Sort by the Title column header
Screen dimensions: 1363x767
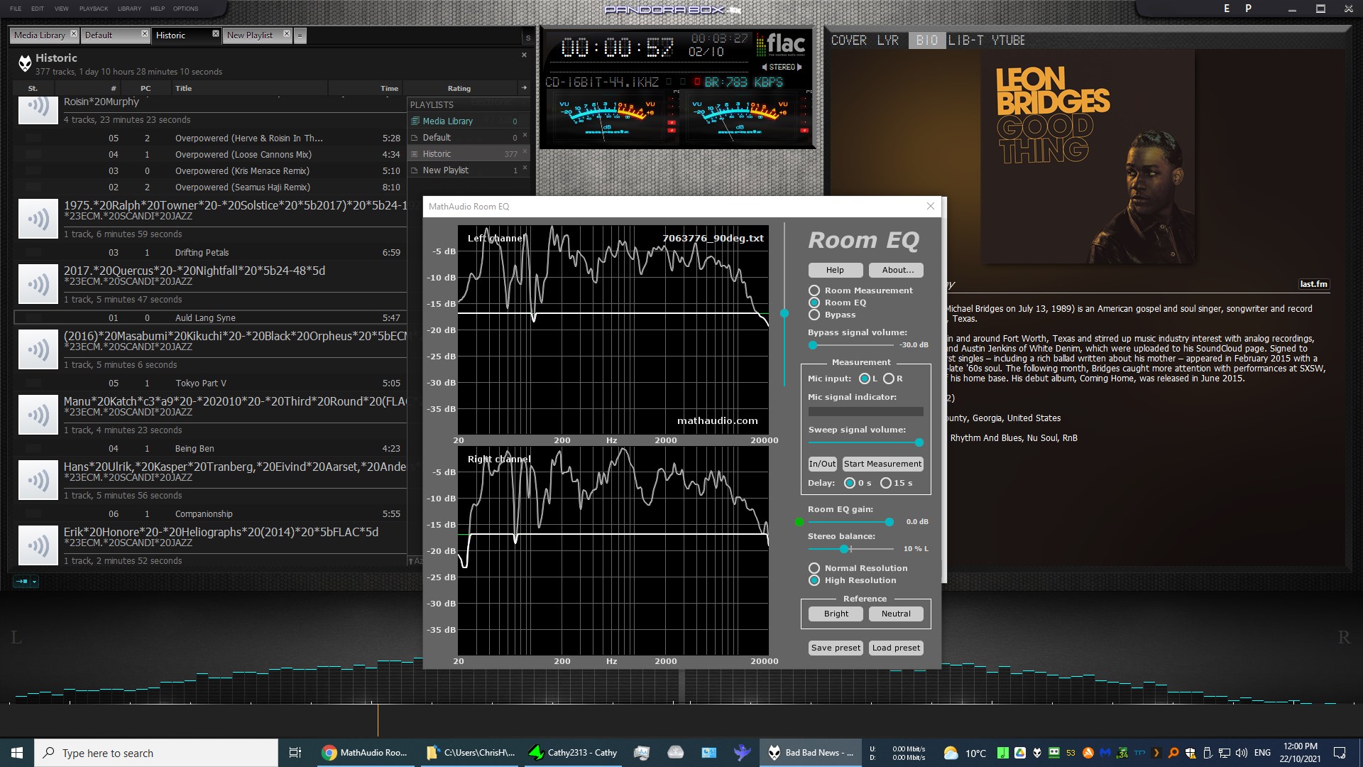[249, 88]
